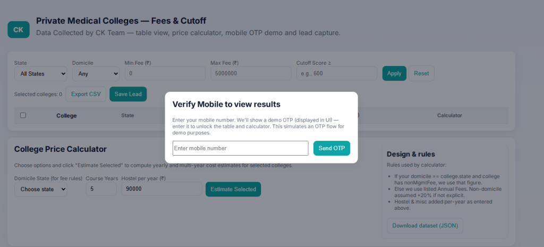Screen dimensions: 544x247
Task: Open the State filter dropdown
Action: pyautogui.click(x=40, y=73)
